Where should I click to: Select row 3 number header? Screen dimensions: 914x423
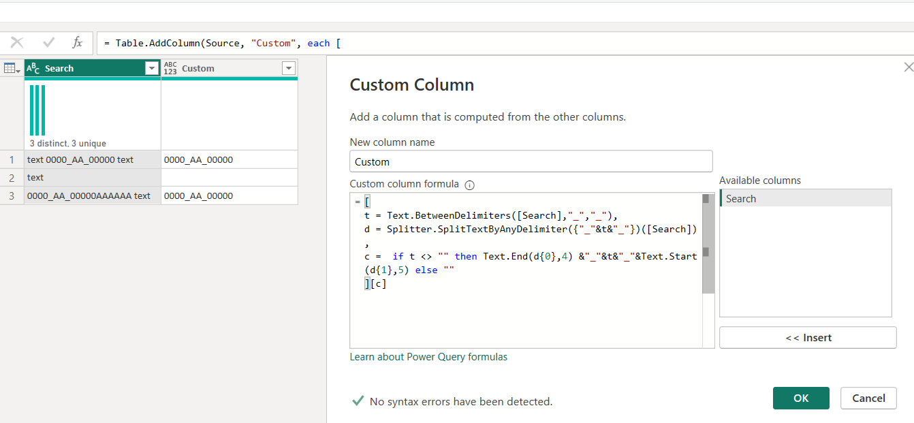click(12, 195)
